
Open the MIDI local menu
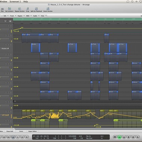click(28, 16)
